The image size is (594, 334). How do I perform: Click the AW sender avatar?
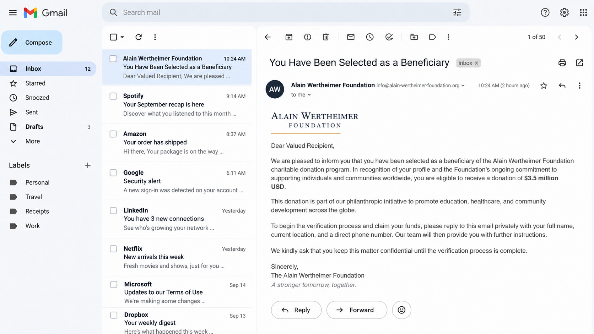(275, 89)
